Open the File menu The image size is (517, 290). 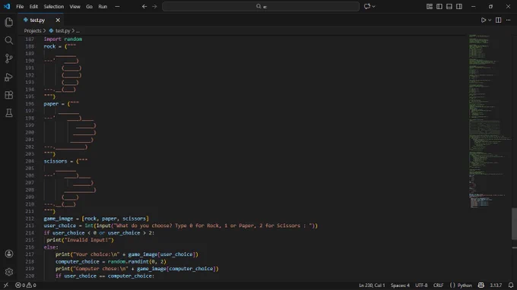click(20, 6)
